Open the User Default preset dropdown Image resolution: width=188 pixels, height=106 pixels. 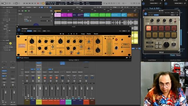tap(31, 29)
